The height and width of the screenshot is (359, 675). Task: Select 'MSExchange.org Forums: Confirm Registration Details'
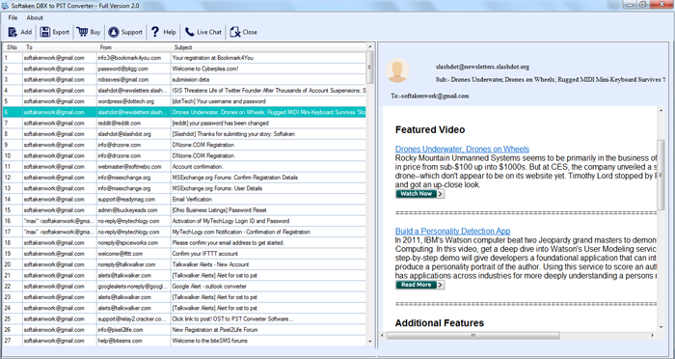184,178
